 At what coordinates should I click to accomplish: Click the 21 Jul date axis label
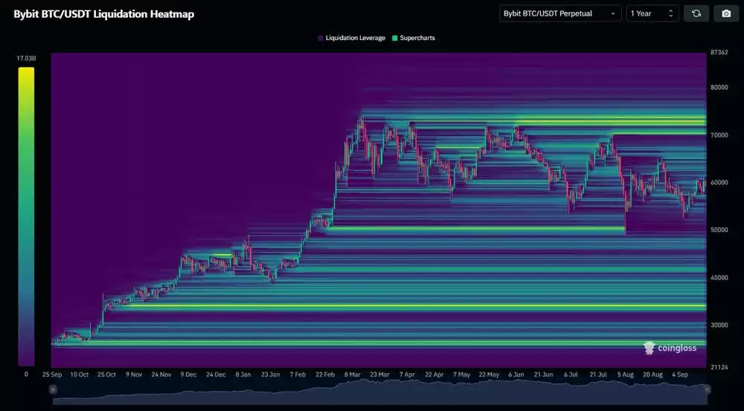(598, 375)
